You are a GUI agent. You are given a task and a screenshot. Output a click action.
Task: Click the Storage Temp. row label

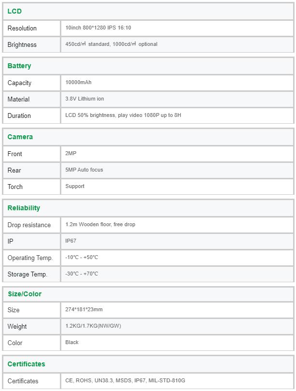pyautogui.click(x=28, y=275)
